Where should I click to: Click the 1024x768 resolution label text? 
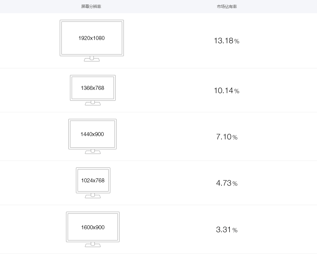click(x=93, y=180)
